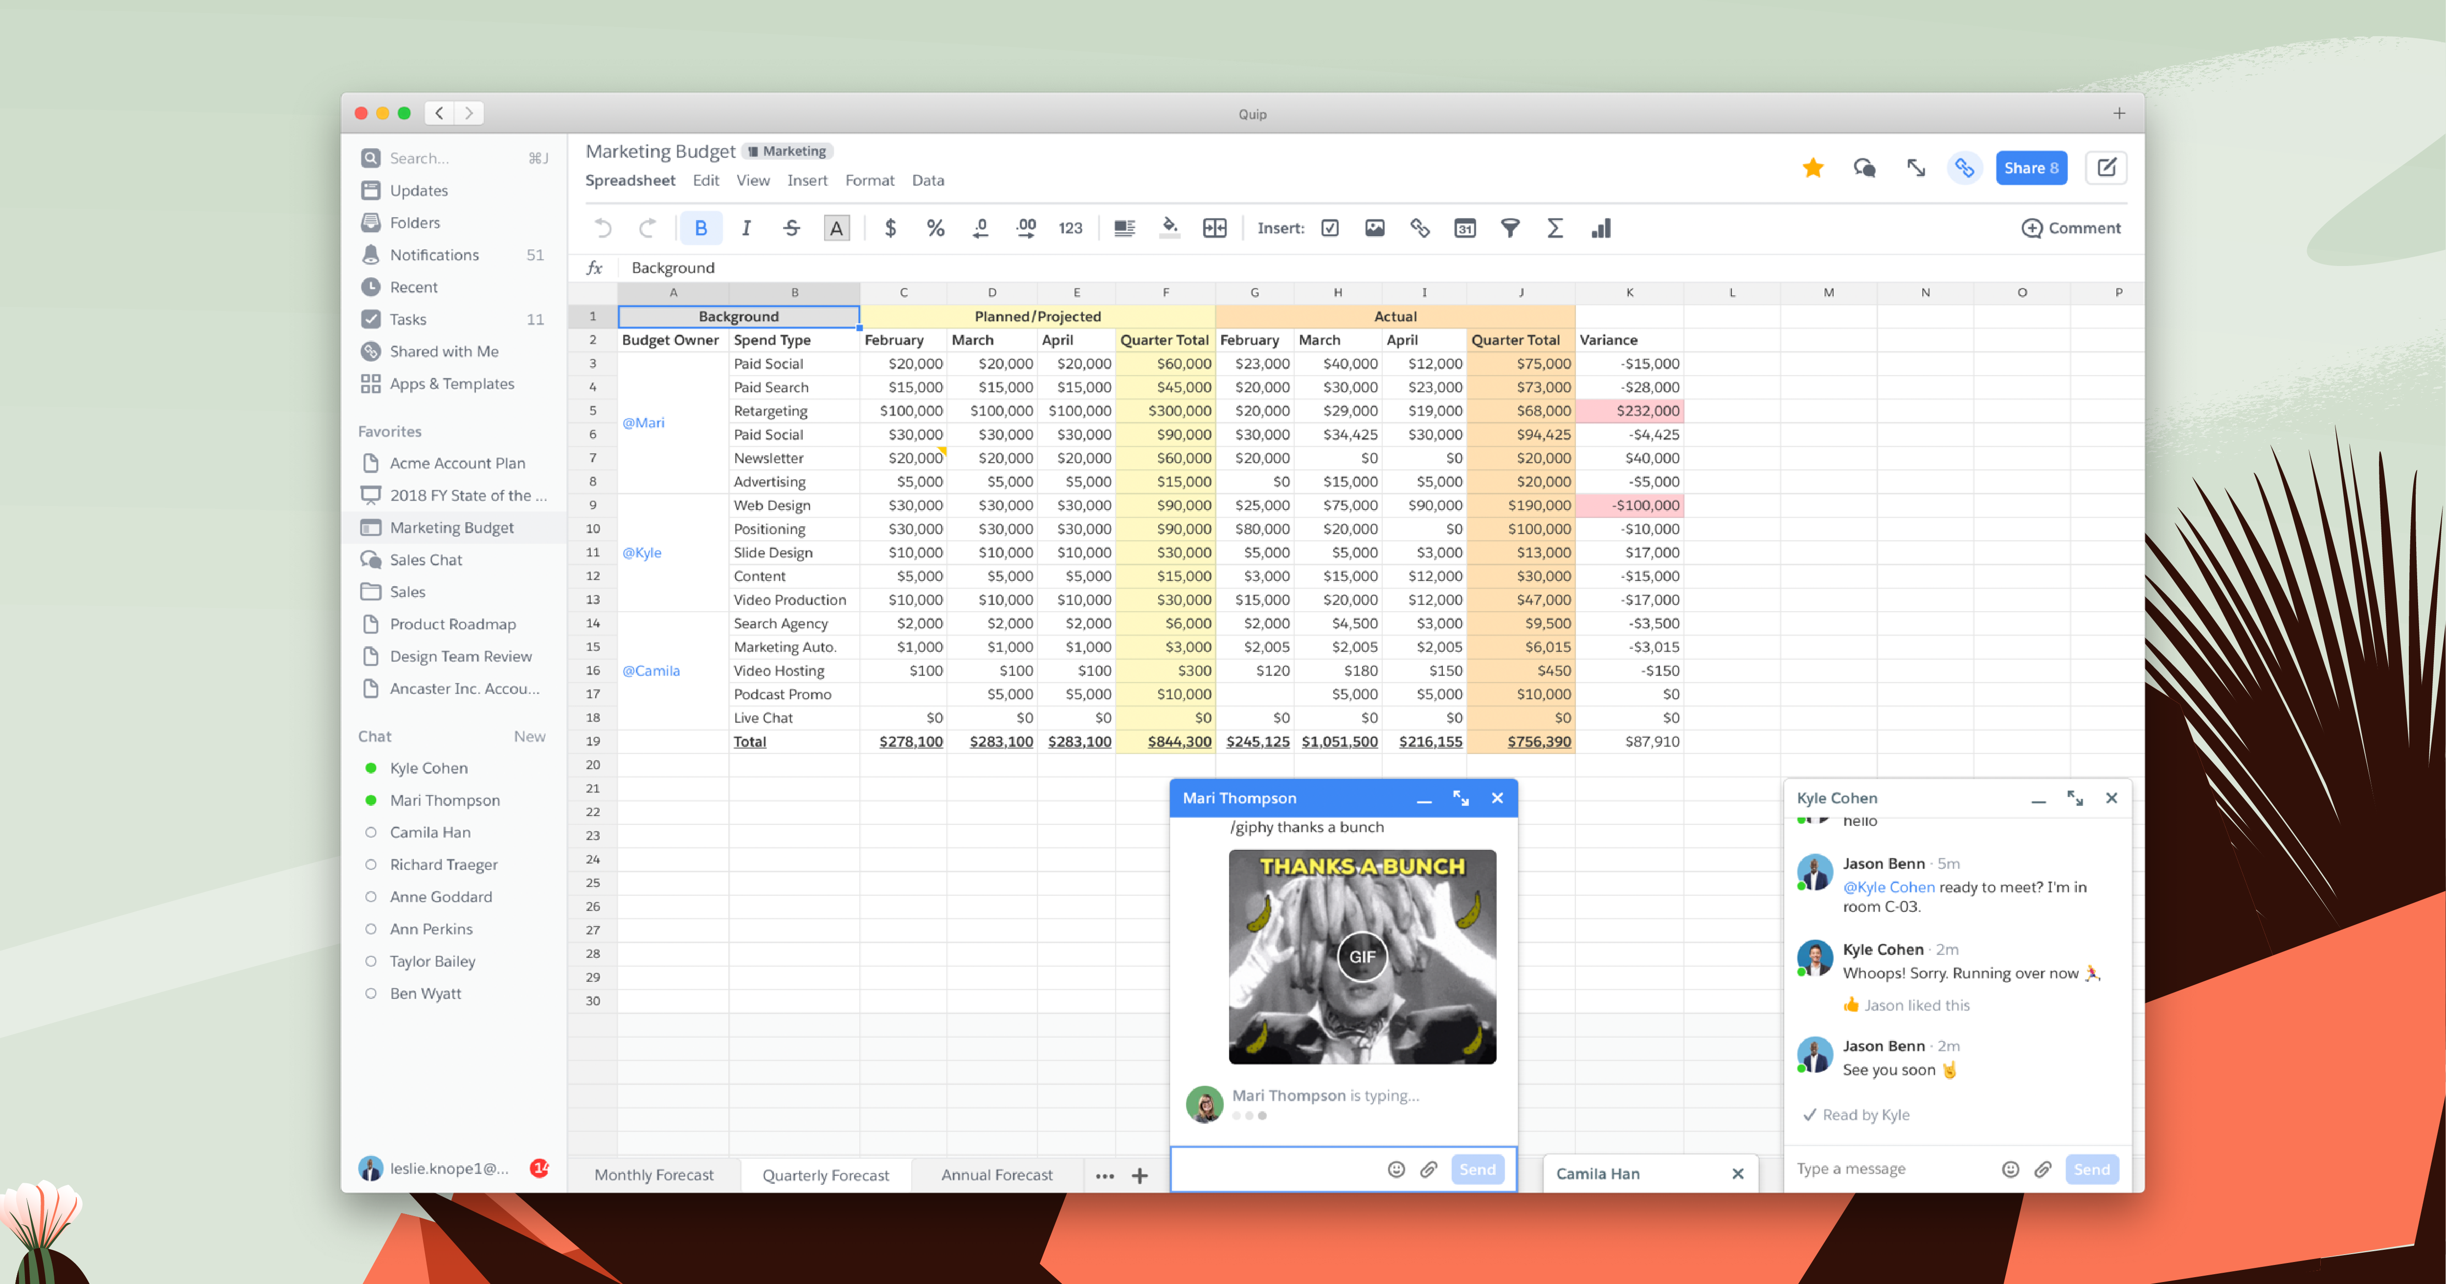Toggle the favorite star for this document
Screen dimensions: 2446x1284
coord(1813,168)
